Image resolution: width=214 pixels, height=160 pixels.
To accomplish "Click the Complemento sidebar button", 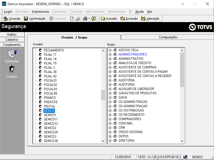I will pos(12,45).
